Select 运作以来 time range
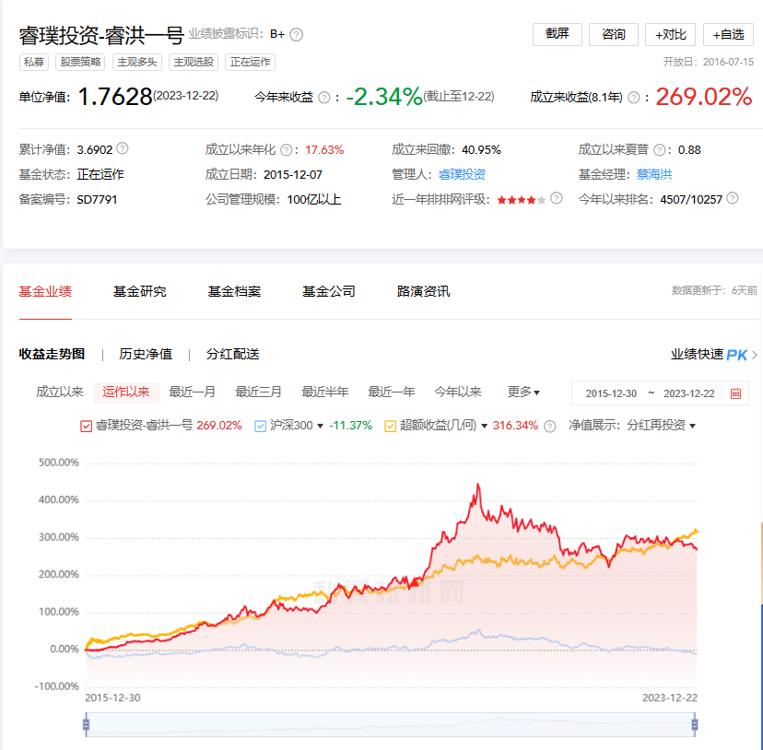 [126, 393]
